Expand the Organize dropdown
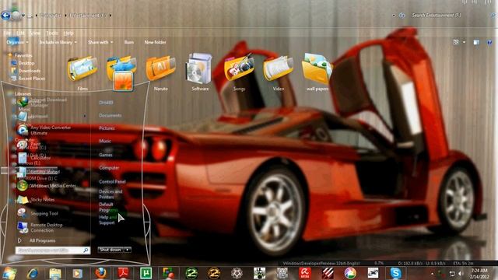 pos(17,42)
